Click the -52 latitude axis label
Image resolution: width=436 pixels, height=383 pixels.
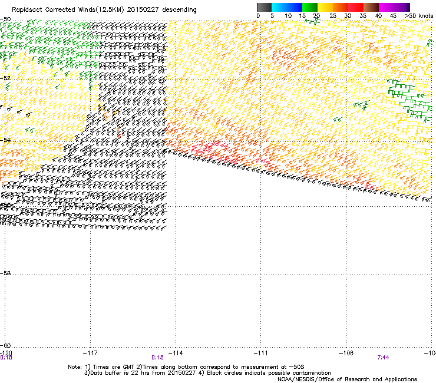tap(5, 78)
